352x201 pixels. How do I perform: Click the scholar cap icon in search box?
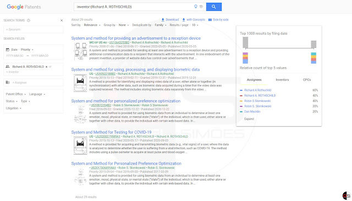click(201, 7)
